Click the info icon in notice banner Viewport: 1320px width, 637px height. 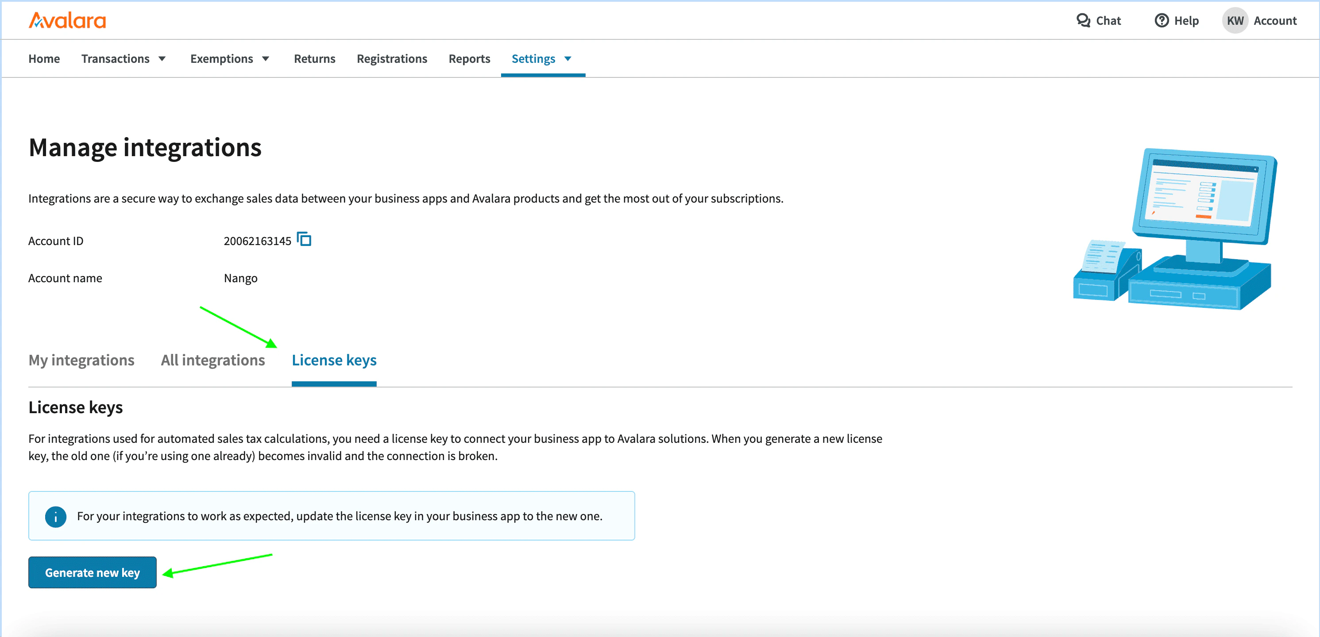click(55, 516)
